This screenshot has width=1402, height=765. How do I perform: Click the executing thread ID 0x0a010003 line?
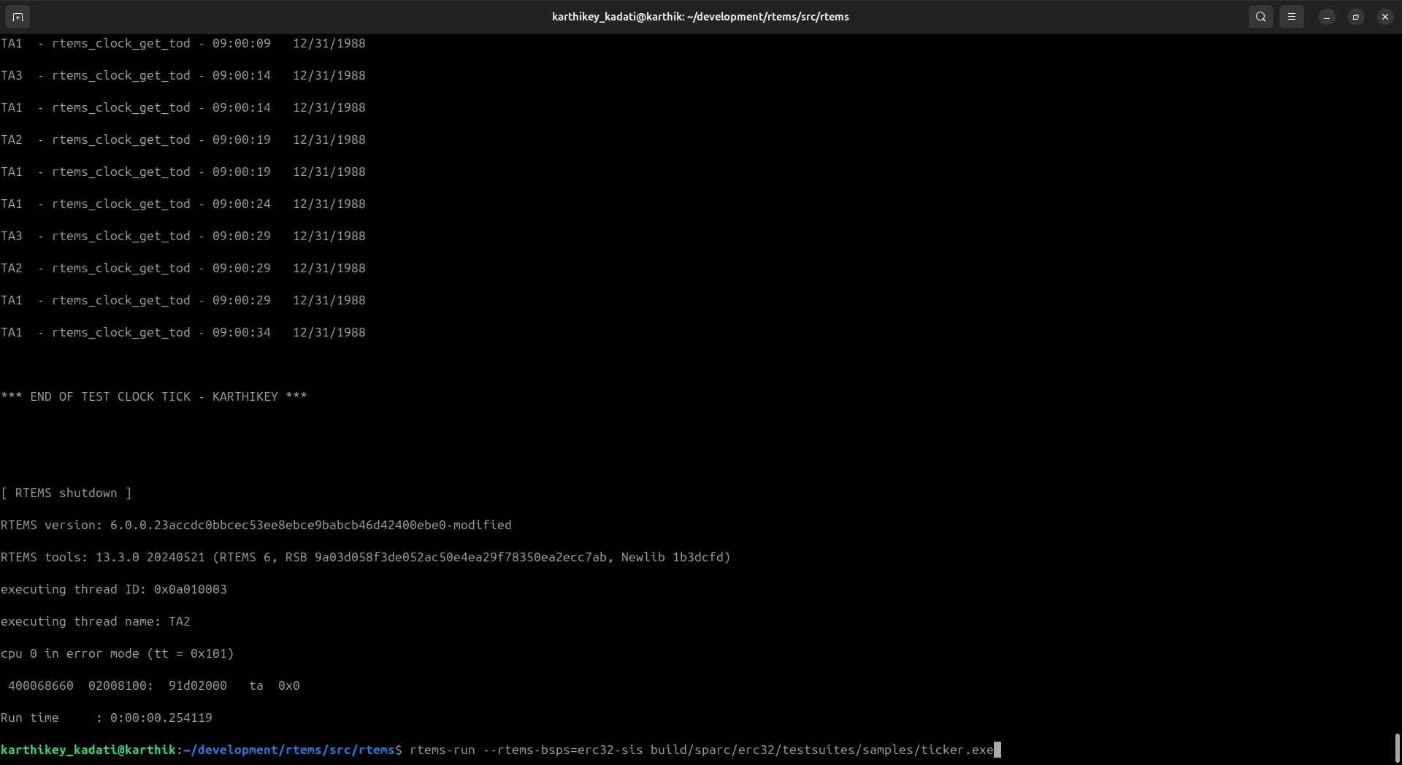[113, 589]
